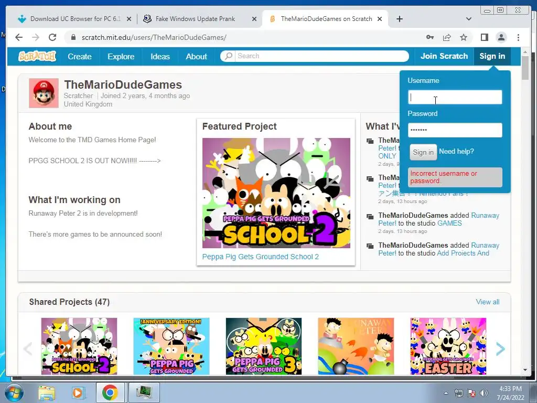Click the site lock icon
The width and height of the screenshot is (537, 403).
[73, 37]
